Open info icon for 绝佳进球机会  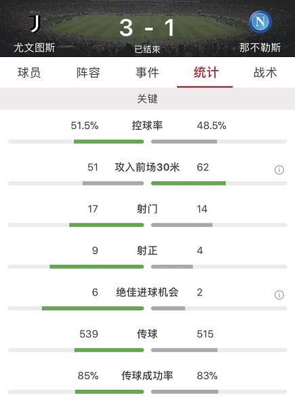[x=279, y=295]
